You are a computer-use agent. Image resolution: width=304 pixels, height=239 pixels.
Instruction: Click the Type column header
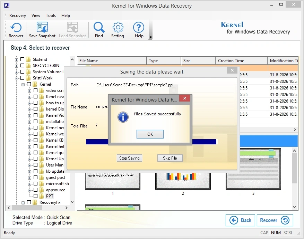coord(164,61)
